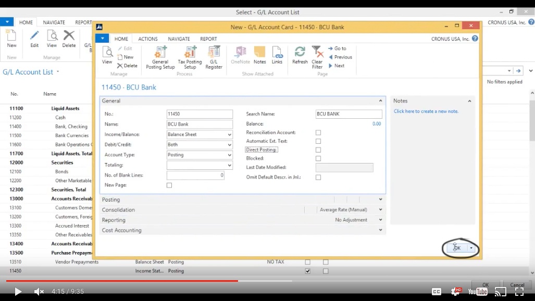Screen dimensions: 535x301
Task: Click the Clear Filter icon
Action: (317, 57)
